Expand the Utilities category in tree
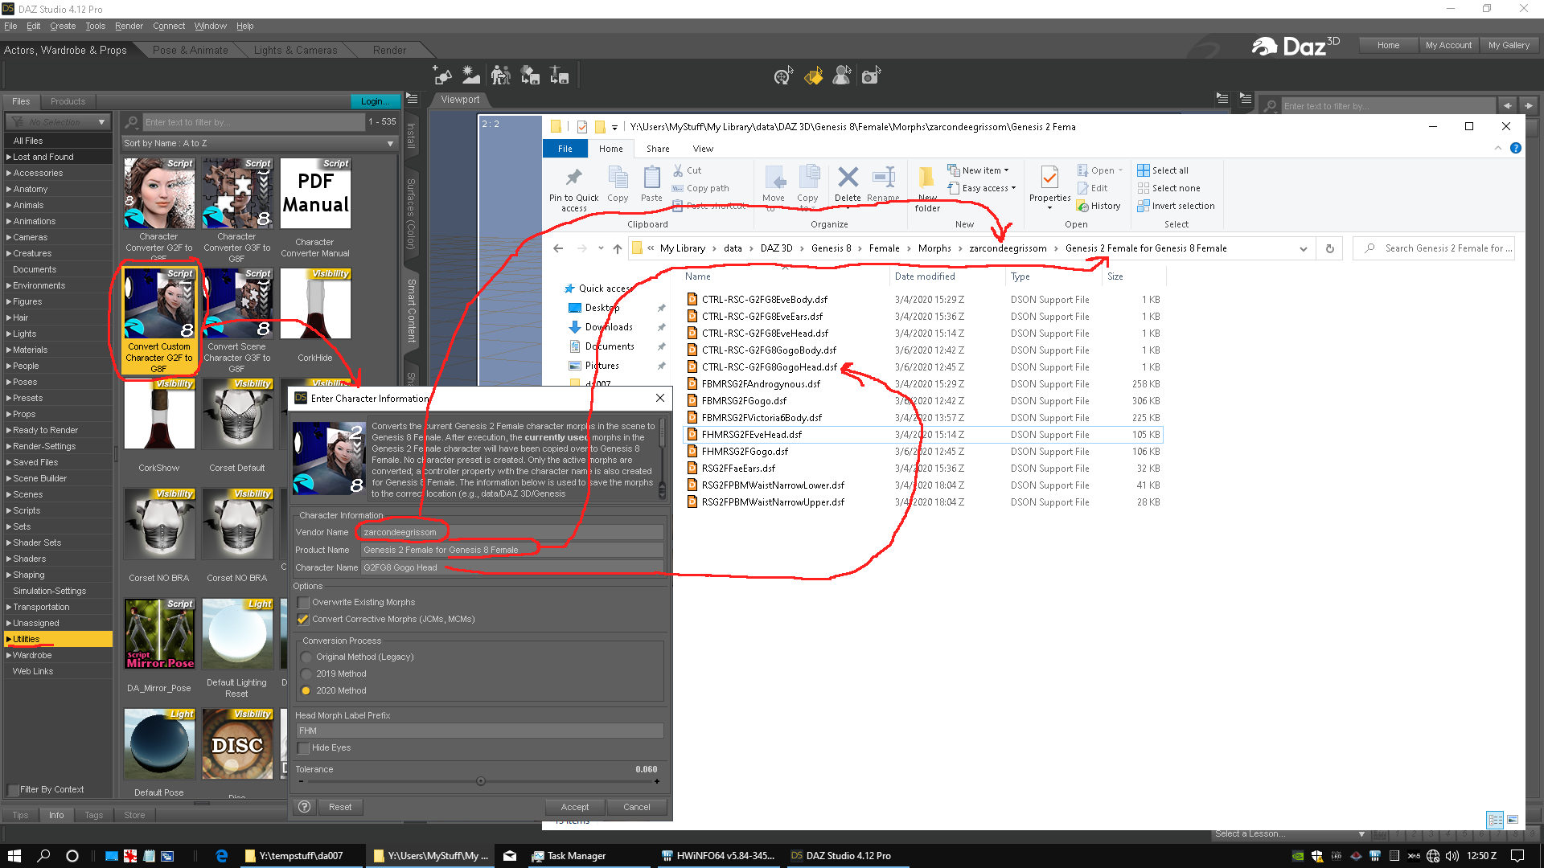 9,639
